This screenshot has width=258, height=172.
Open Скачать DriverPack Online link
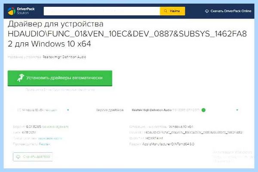click(228, 11)
